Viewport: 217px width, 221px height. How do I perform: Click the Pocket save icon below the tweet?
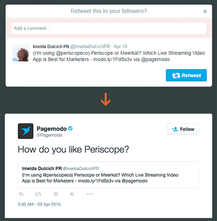pos(56,194)
